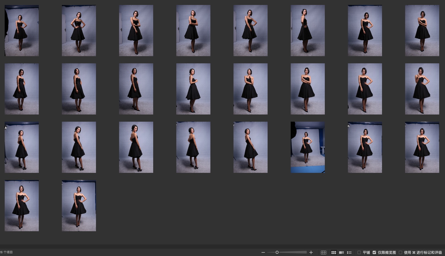Select the last thumbnail in the third row
445x256 pixels.
422,147
